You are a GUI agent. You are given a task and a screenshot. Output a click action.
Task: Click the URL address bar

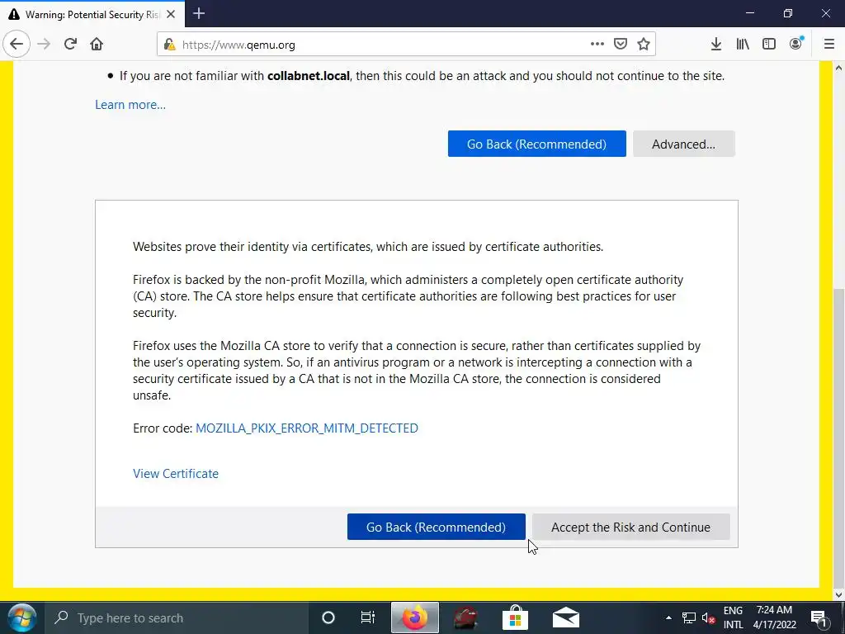(x=383, y=45)
